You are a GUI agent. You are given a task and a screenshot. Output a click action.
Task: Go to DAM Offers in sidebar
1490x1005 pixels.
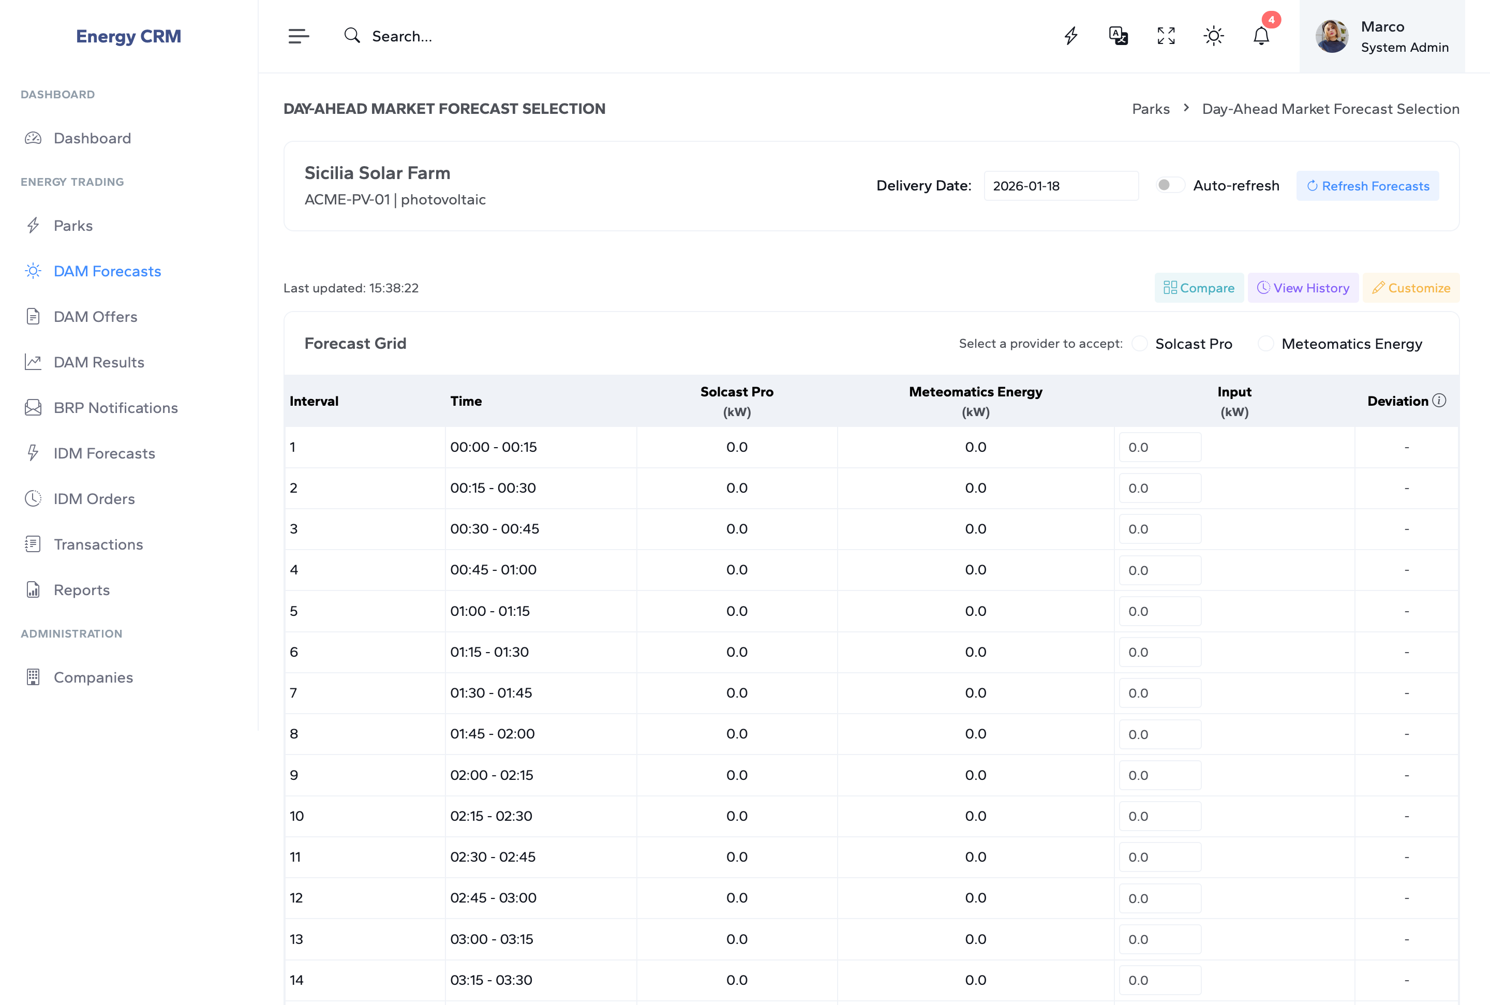[95, 317]
